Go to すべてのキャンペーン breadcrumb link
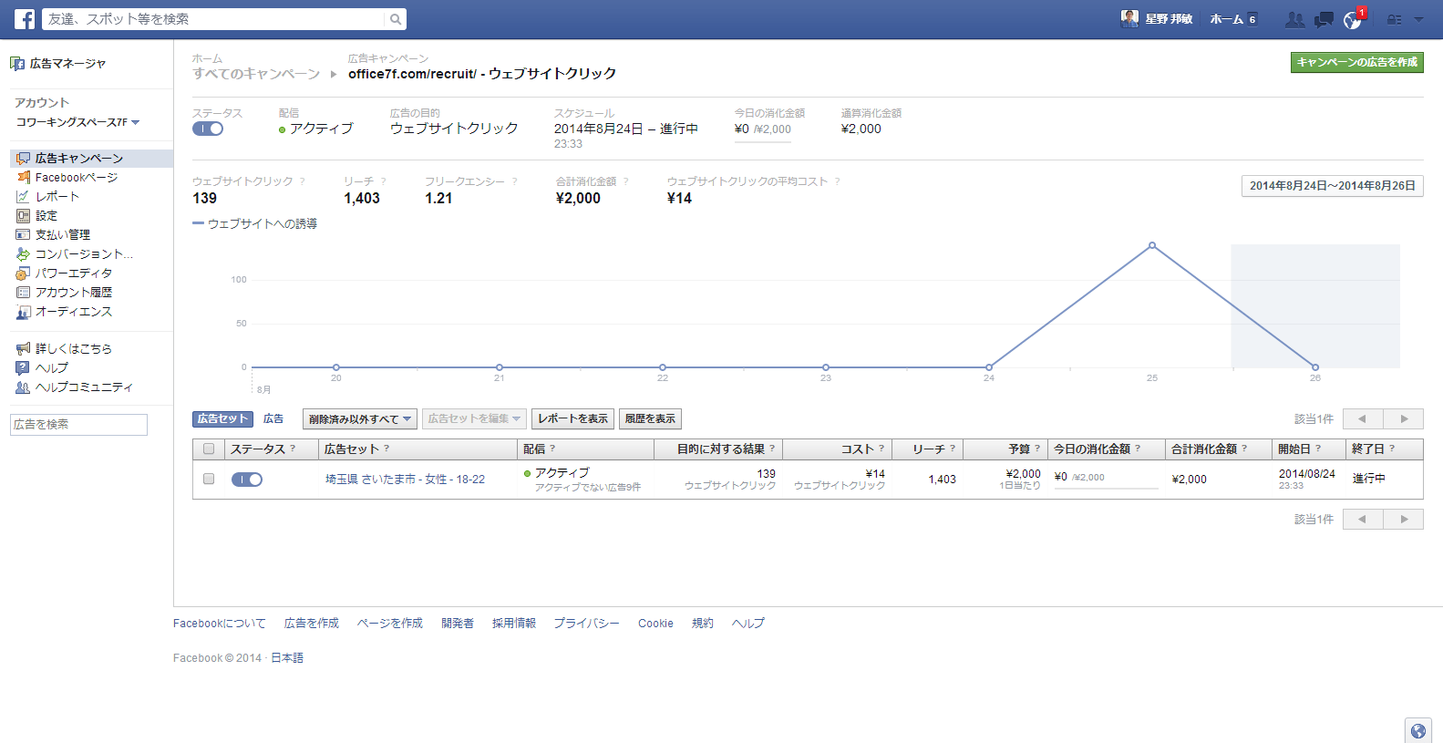 click(256, 74)
